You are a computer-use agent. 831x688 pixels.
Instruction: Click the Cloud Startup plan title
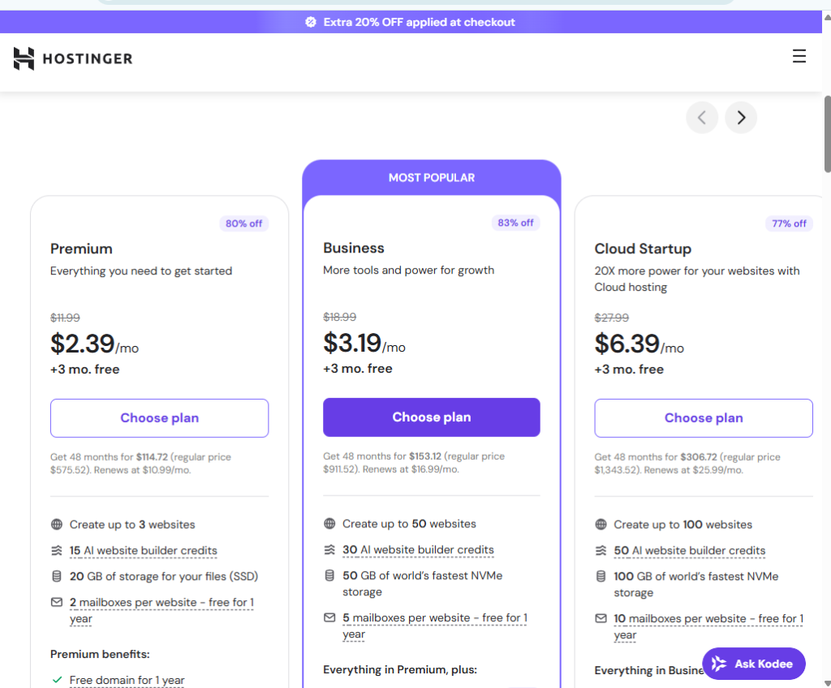pyautogui.click(x=643, y=249)
